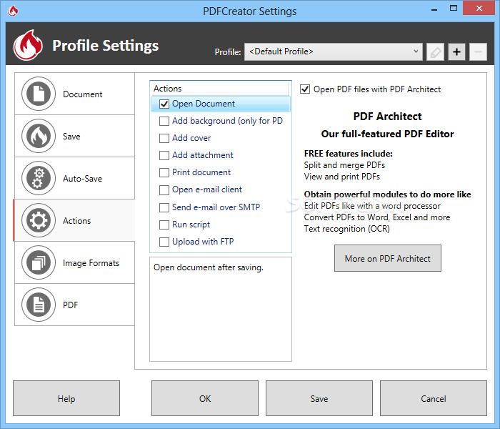The height and width of the screenshot is (429, 500).
Task: Click the 'Open document after saving.' description
Action: click(209, 267)
